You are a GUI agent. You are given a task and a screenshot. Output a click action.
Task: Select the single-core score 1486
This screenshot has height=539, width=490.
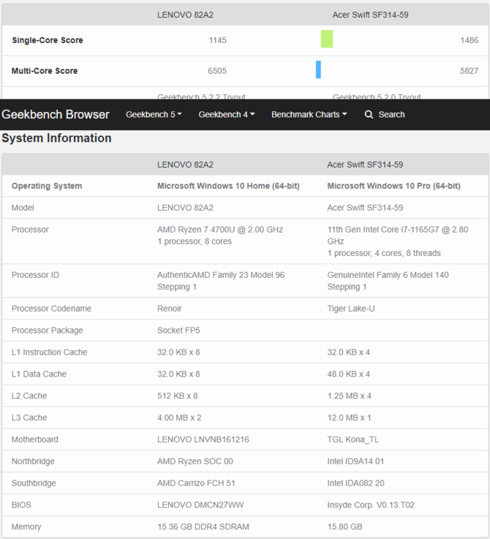(x=469, y=40)
